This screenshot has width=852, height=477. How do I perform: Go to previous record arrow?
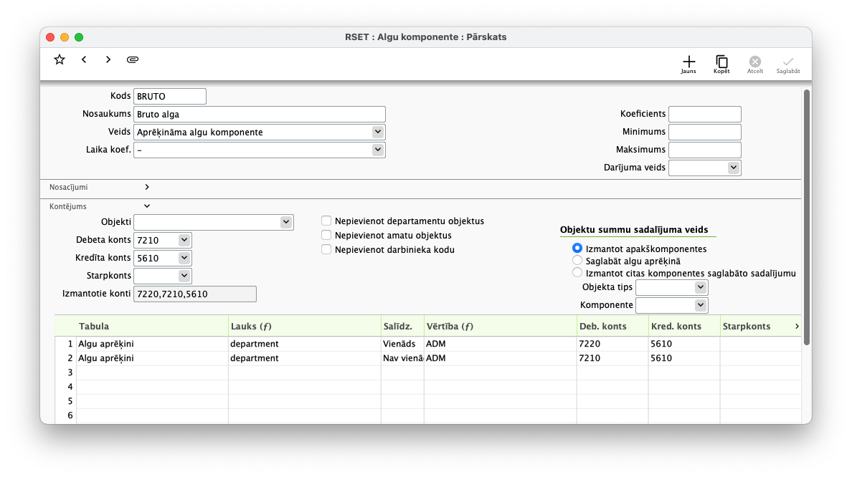[84, 59]
